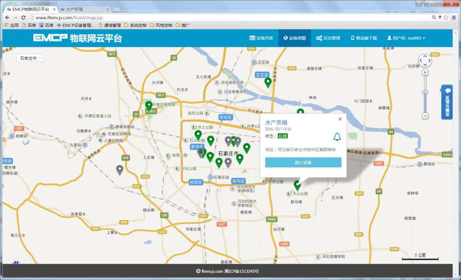Click the 石家庄站 railway station map icon
The height and width of the screenshot is (280, 461).
(x=210, y=177)
